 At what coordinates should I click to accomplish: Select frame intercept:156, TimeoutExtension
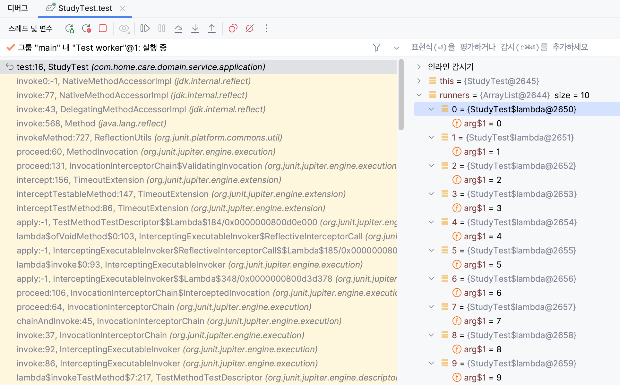click(198, 180)
